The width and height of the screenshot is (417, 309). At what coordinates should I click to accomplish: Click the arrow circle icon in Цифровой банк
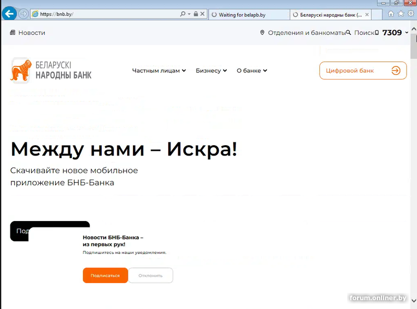point(396,71)
